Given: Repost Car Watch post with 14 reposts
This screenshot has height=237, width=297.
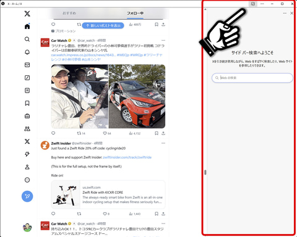Looking at the screenshot, I should pyautogui.click(x=81, y=133).
